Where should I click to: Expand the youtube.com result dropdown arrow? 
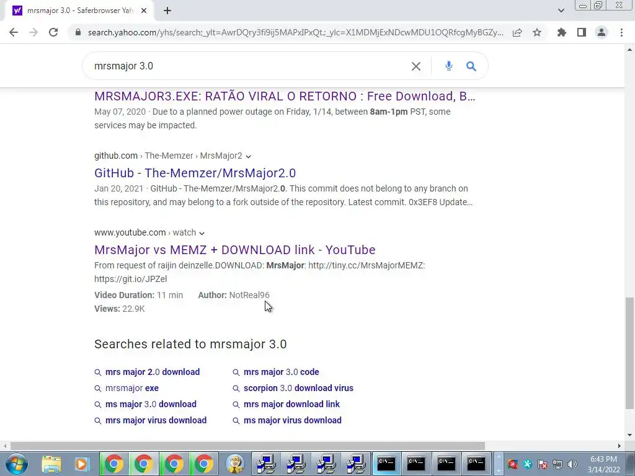click(x=202, y=233)
